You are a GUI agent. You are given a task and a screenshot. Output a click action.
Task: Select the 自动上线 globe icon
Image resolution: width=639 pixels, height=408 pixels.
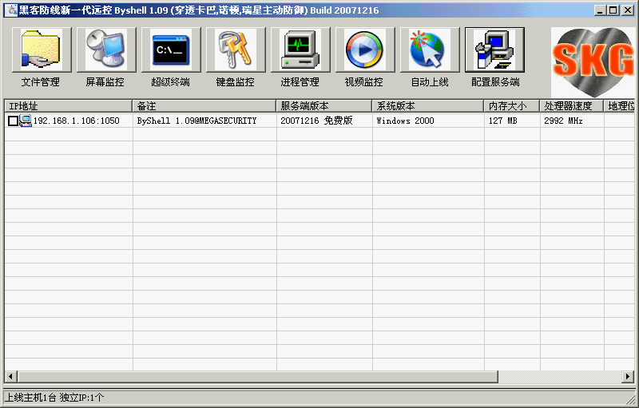(430, 50)
